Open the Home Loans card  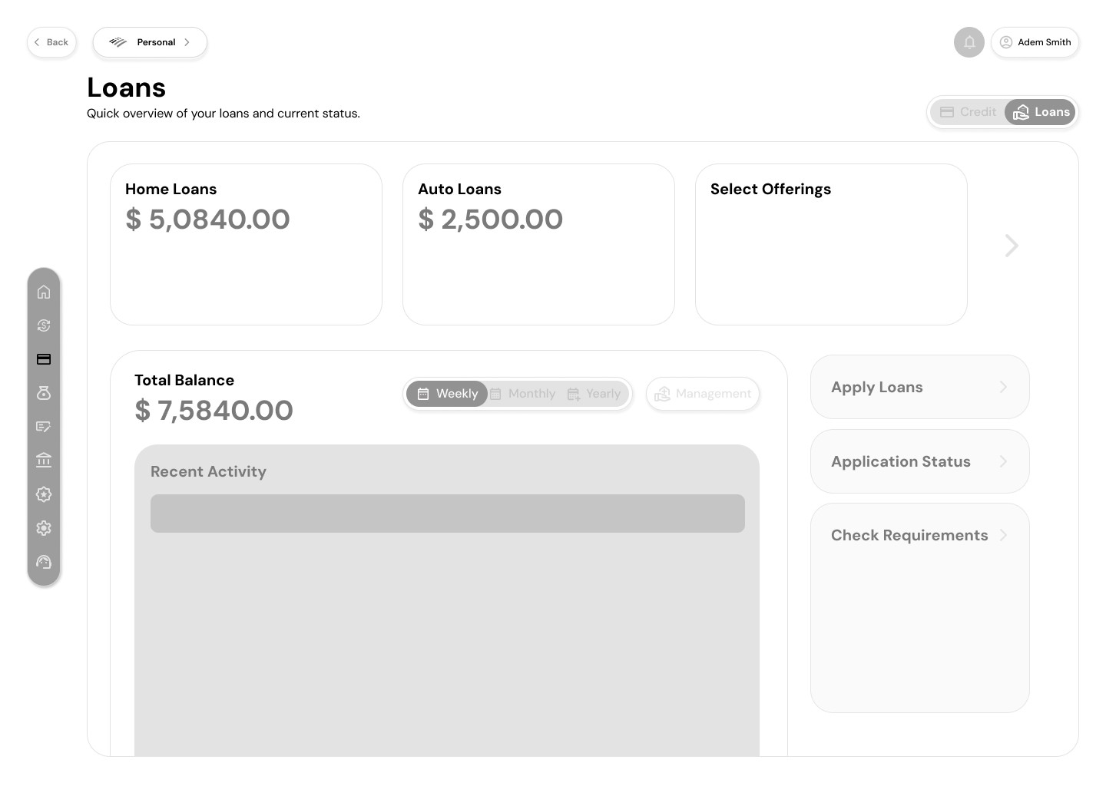[246, 244]
